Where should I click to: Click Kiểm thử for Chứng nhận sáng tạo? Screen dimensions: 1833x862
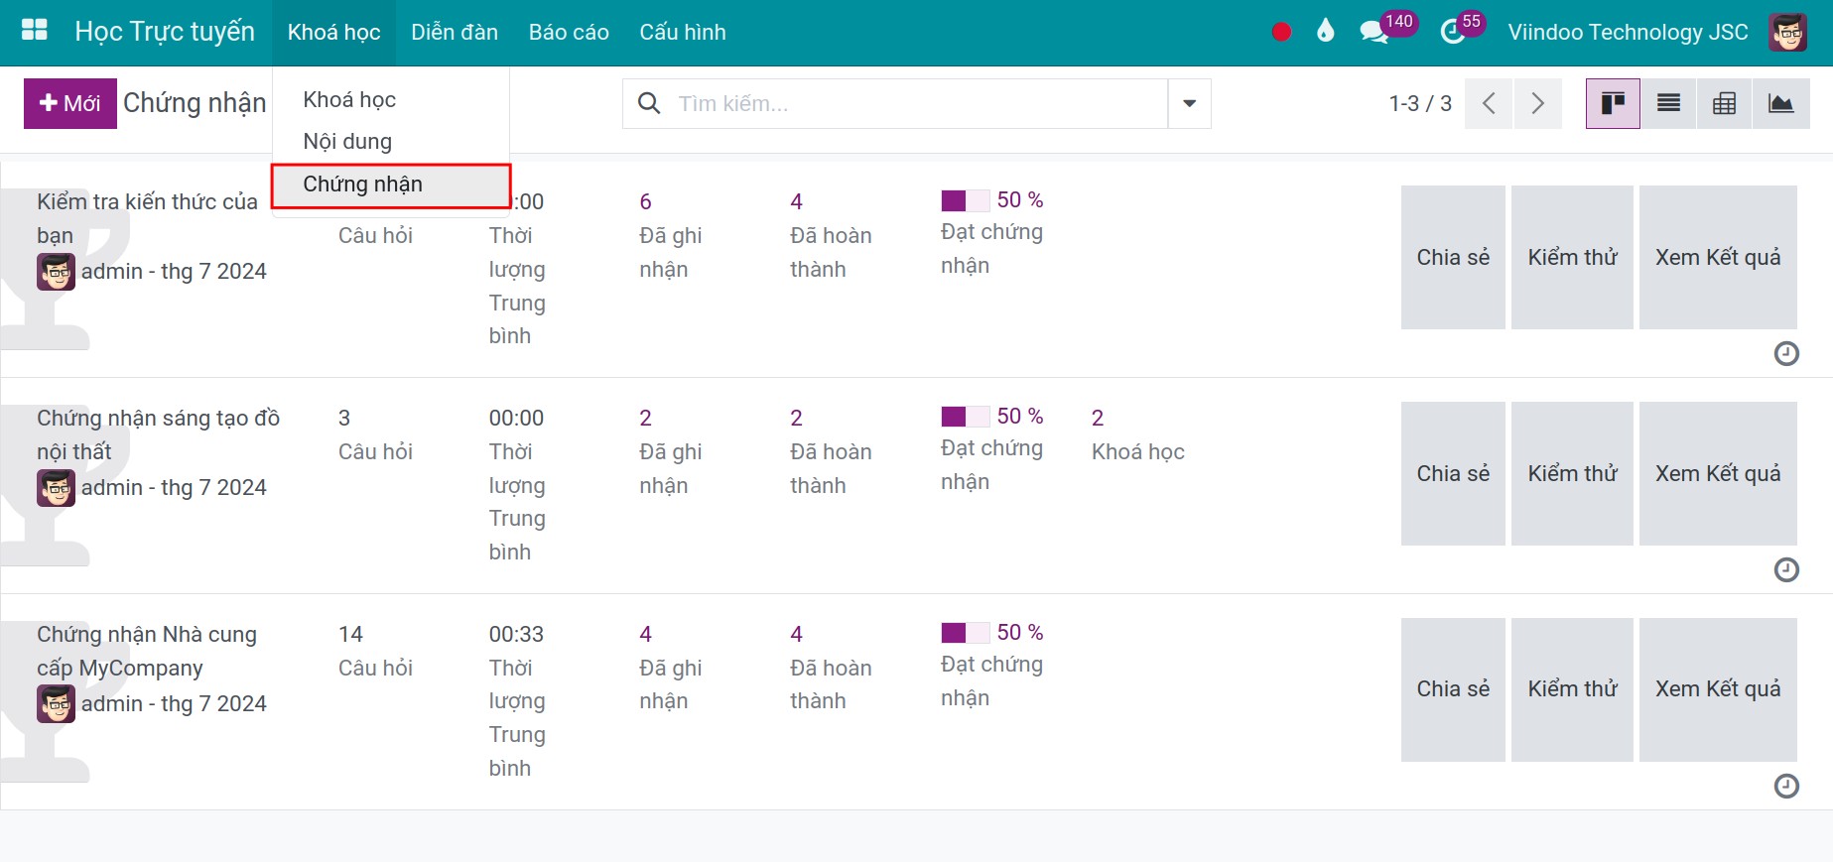(1572, 473)
